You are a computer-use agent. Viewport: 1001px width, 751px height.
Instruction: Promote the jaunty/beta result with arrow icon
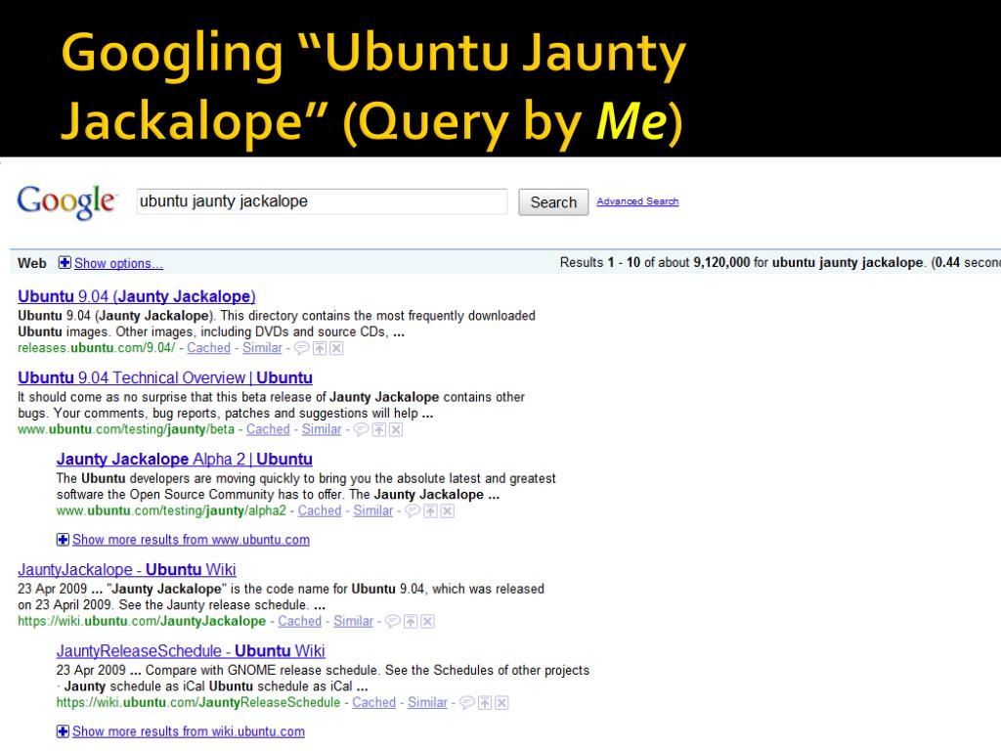tap(379, 429)
